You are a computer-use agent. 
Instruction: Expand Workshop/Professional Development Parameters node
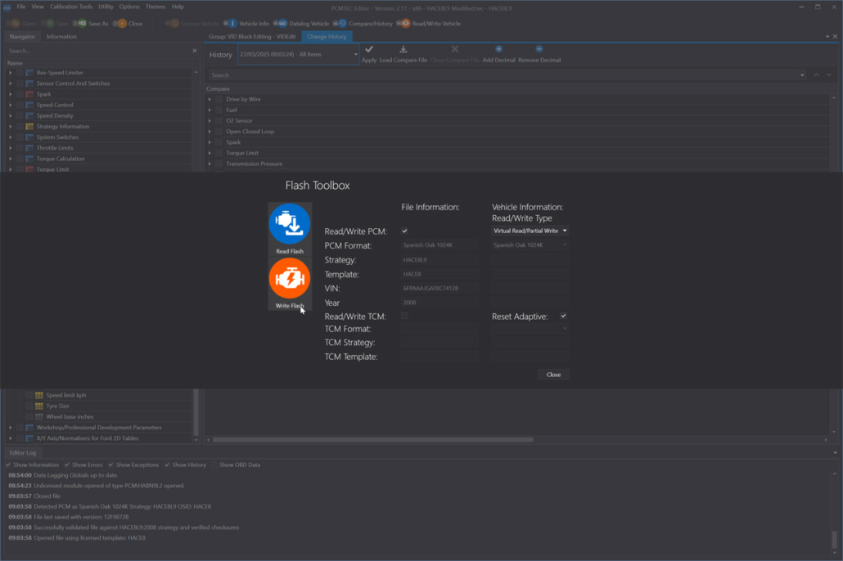10,428
